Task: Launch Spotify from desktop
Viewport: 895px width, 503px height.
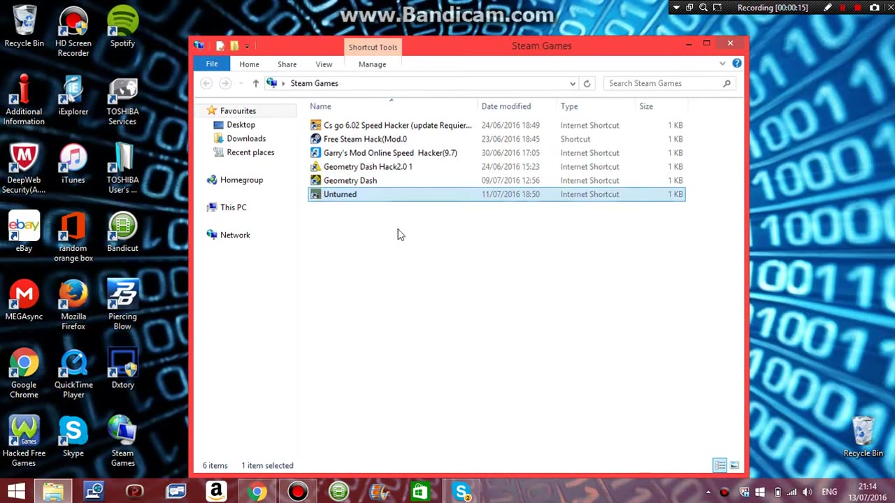Action: 122,27
